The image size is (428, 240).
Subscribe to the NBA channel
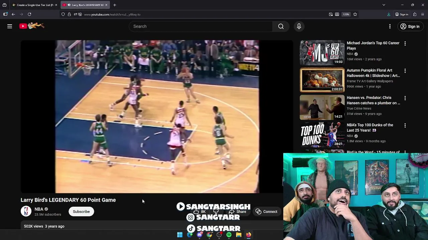point(81,212)
